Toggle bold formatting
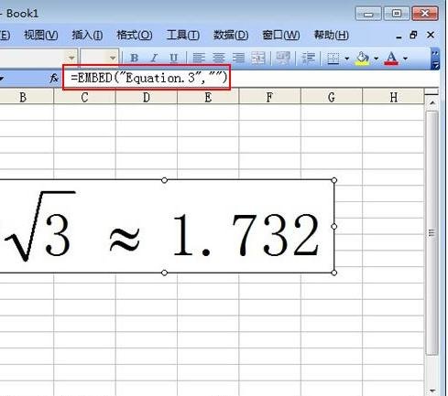 tap(135, 58)
